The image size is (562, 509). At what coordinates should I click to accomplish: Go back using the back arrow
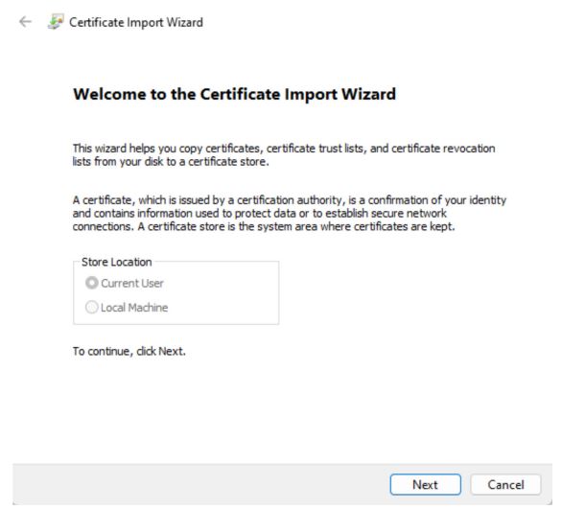click(x=25, y=22)
